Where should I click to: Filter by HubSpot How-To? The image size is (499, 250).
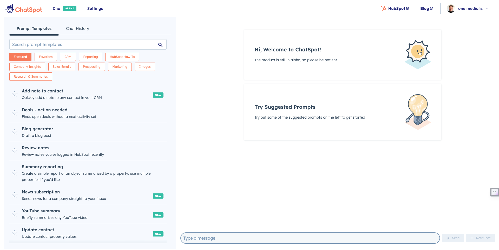pyautogui.click(x=122, y=57)
